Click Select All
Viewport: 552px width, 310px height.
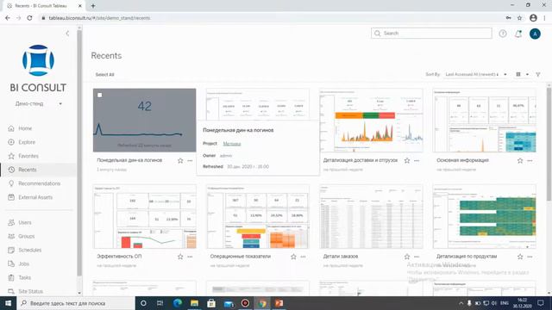click(104, 75)
